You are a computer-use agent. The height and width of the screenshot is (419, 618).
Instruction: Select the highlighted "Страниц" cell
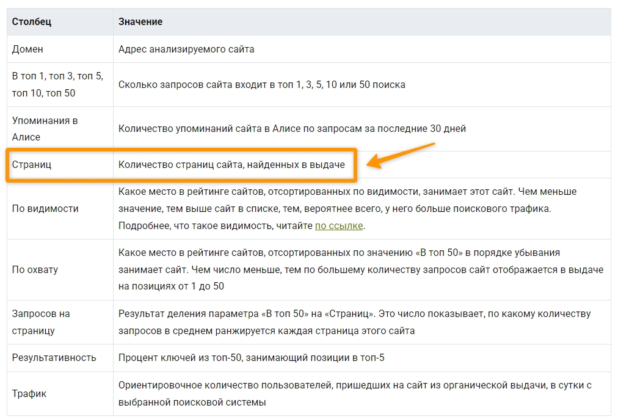click(32, 165)
